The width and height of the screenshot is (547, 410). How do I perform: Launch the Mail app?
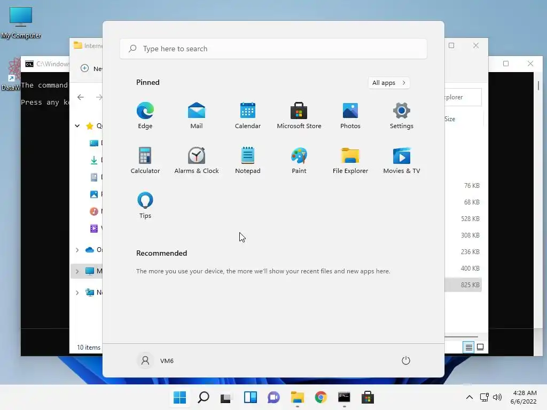point(197,115)
